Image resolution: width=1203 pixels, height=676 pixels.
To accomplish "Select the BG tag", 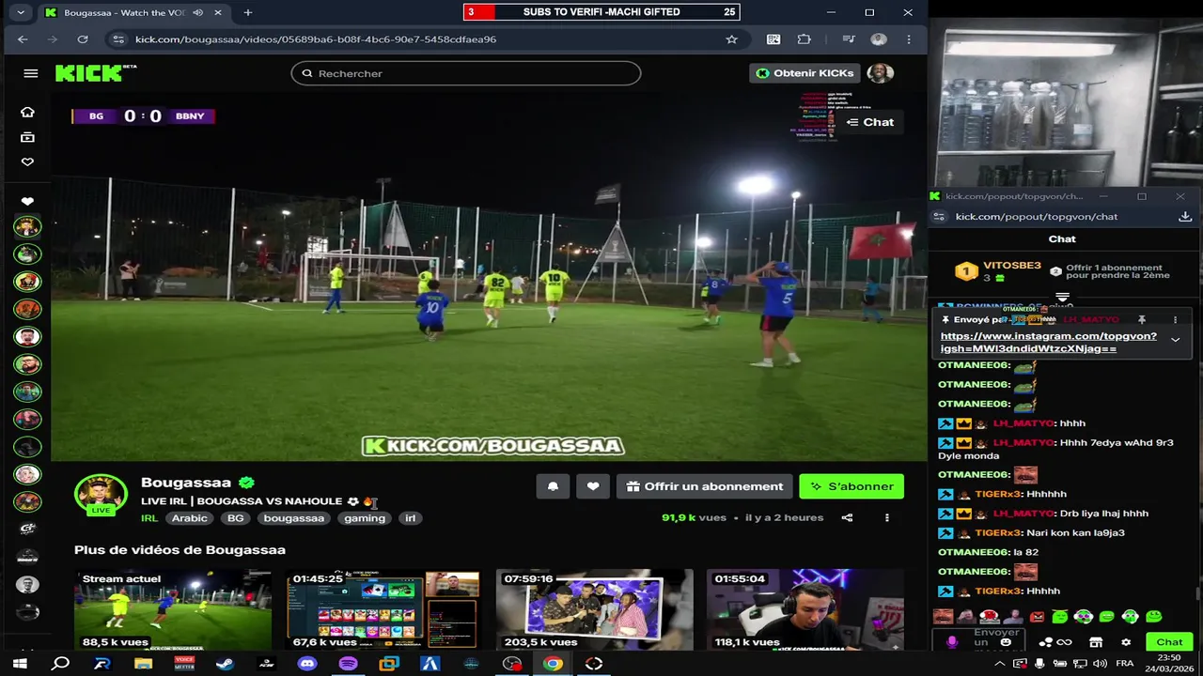I will tap(235, 518).
